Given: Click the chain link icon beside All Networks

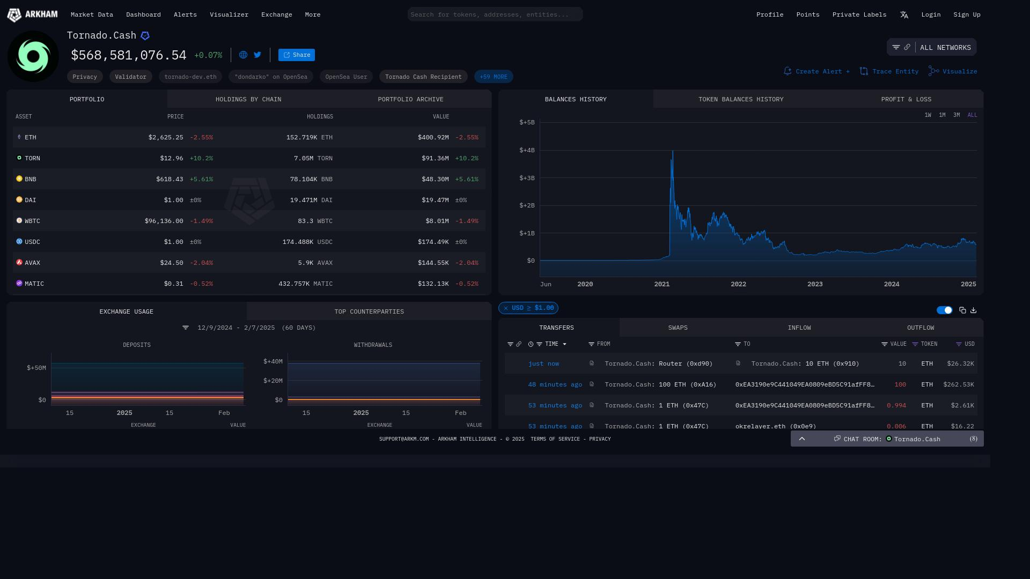Looking at the screenshot, I should (x=907, y=47).
